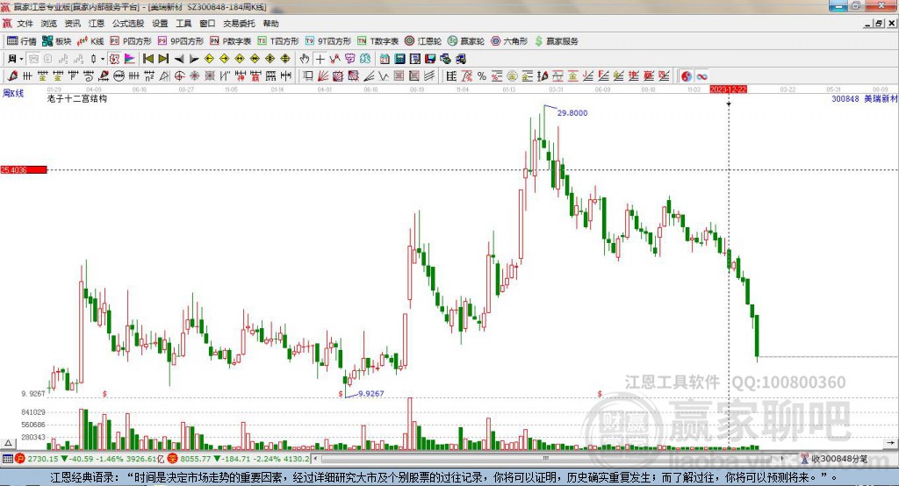Click the horizontal scrollbar thumb

click(x=546, y=459)
